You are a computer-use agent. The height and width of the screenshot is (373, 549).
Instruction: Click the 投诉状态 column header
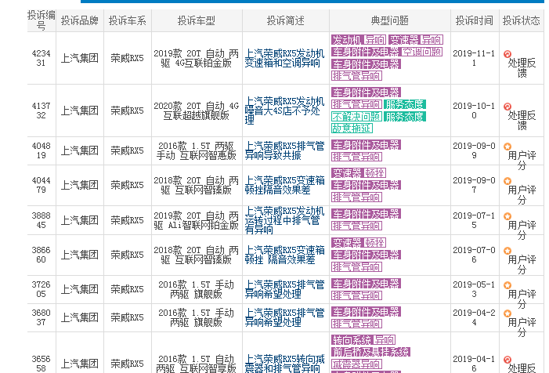522,20
